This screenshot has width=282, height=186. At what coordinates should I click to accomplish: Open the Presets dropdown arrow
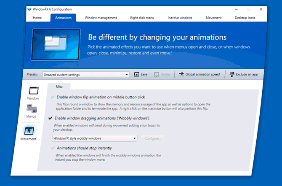pyautogui.click(x=127, y=75)
